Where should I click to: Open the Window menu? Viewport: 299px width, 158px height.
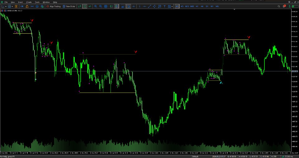pos(46,2)
